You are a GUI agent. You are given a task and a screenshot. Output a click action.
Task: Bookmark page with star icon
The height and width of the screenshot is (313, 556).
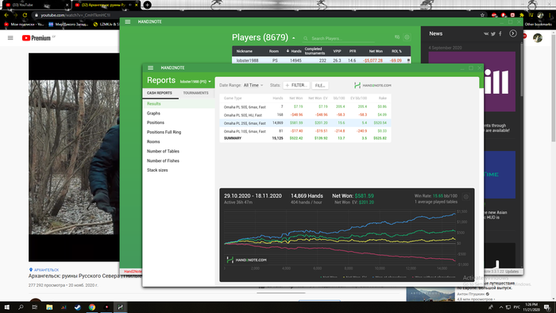click(x=482, y=15)
